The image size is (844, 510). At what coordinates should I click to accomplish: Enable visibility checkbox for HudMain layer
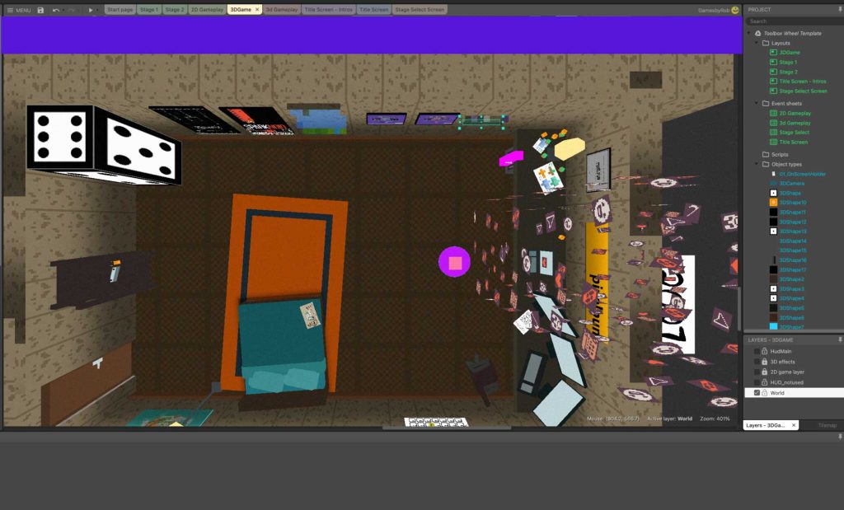tap(757, 351)
